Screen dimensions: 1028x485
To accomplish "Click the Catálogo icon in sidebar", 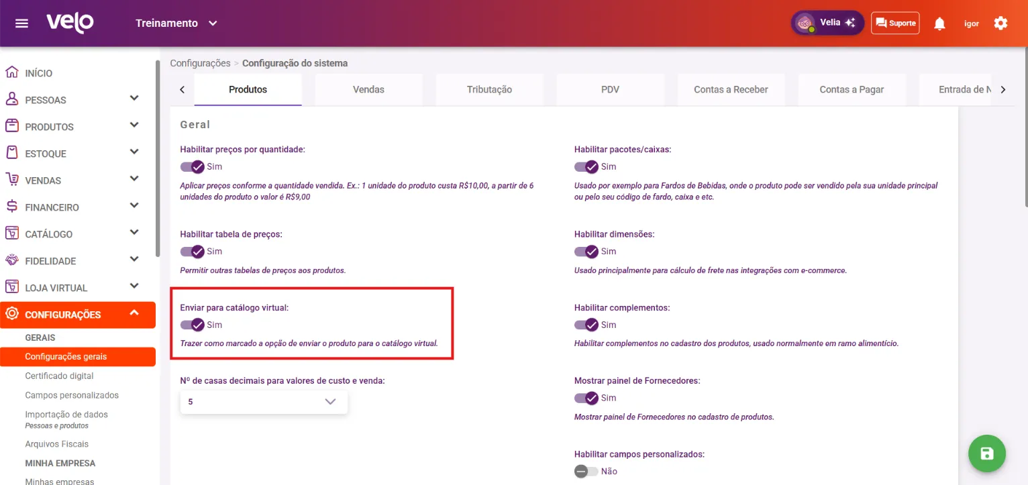I will click(11, 233).
